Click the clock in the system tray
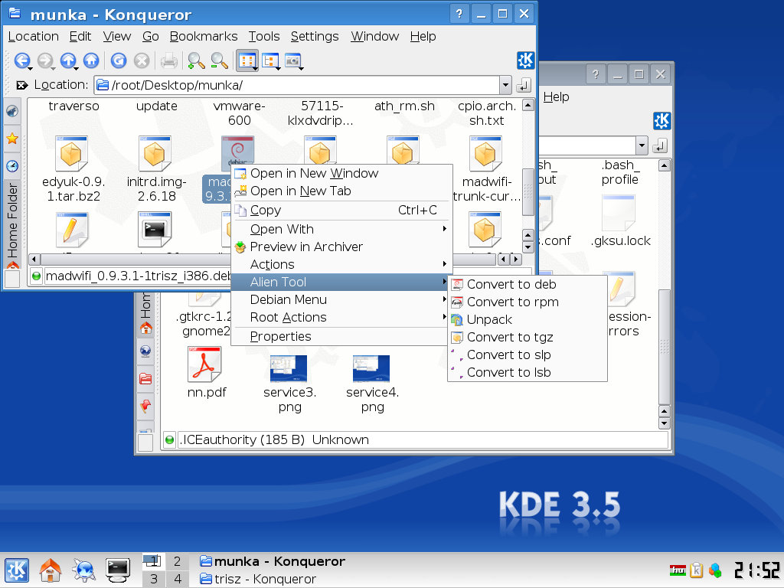This screenshot has width=784, height=588. click(x=757, y=570)
